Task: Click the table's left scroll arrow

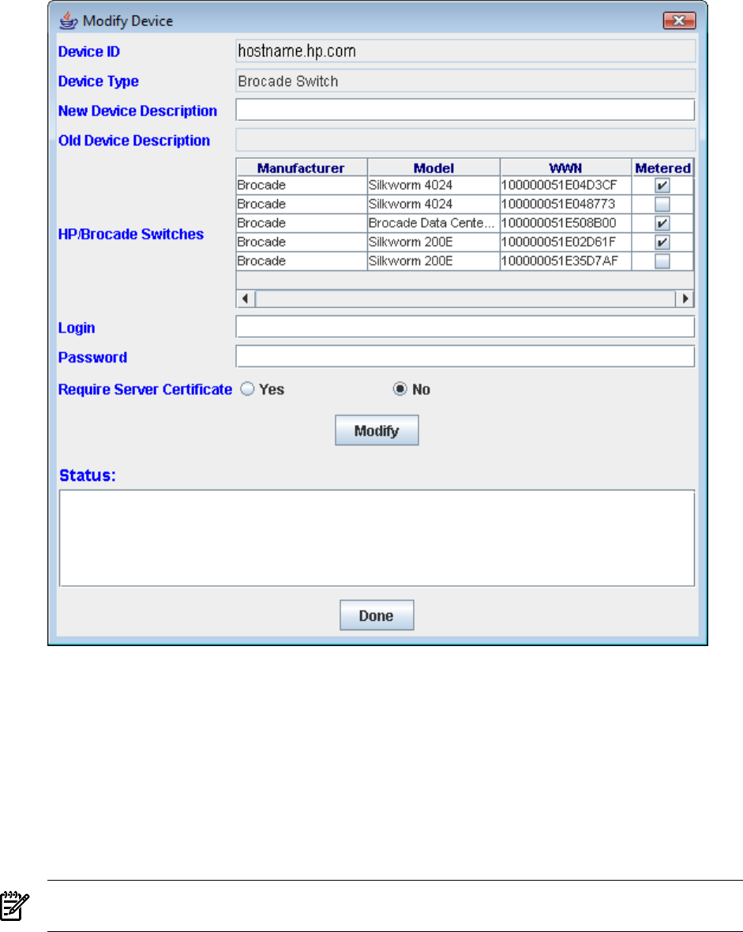Action: tap(246, 299)
